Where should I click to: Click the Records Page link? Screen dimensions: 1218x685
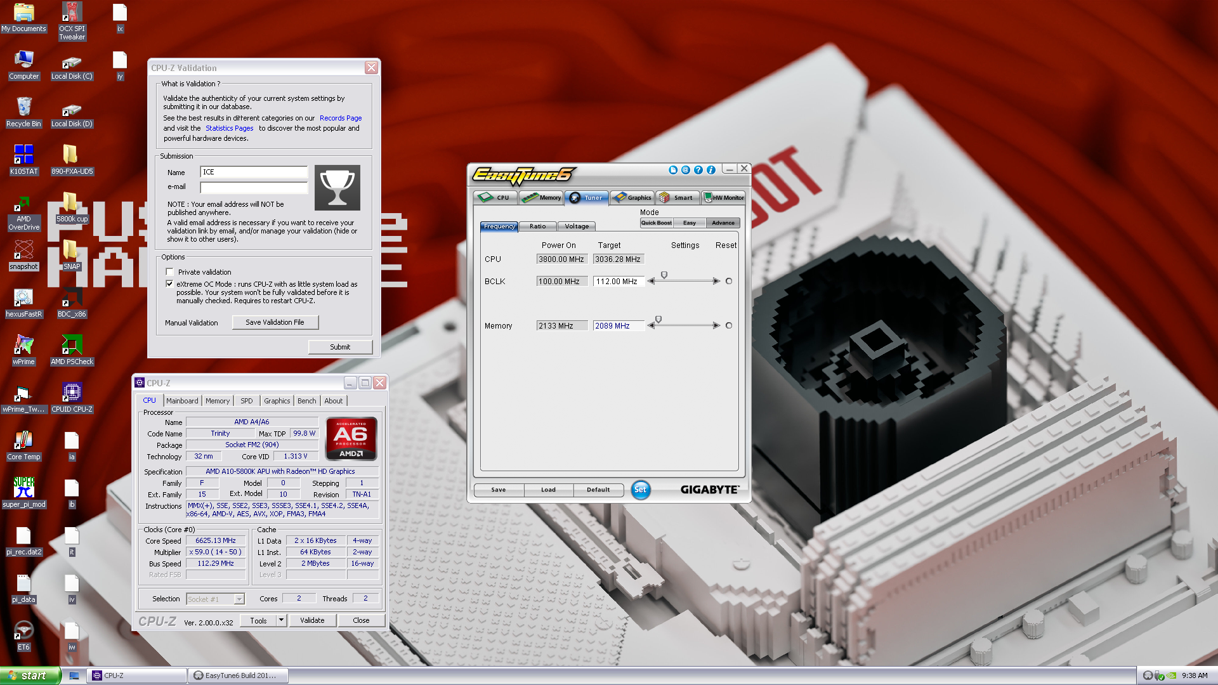pyautogui.click(x=341, y=118)
